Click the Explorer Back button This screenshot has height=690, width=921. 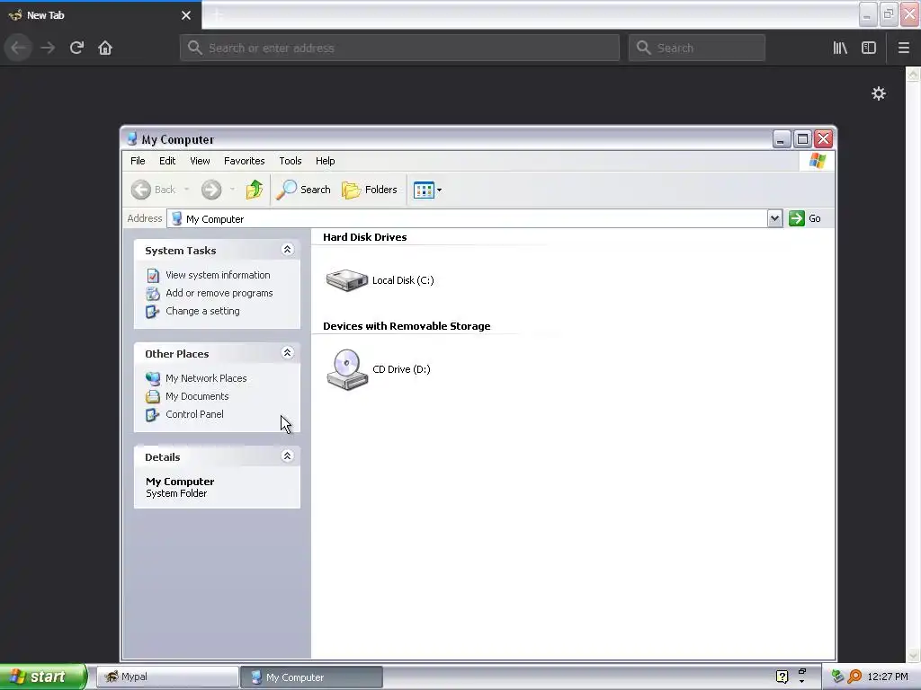[x=153, y=190]
